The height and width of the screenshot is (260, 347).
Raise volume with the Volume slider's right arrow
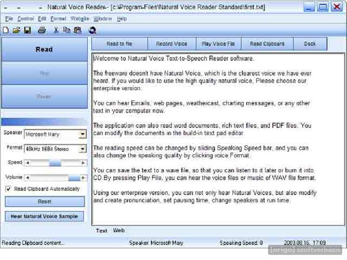[83, 178]
